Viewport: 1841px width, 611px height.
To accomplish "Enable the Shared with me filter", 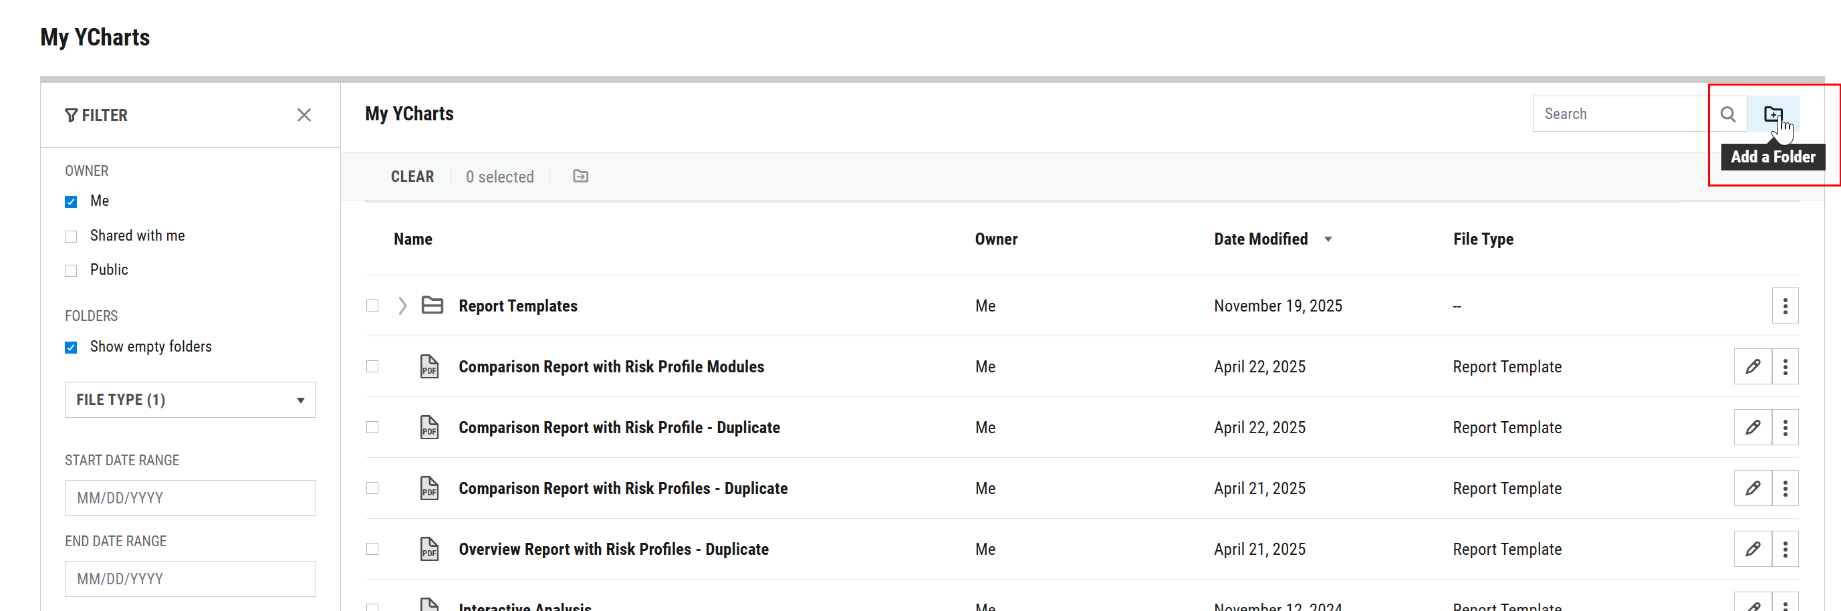I will [x=71, y=237].
